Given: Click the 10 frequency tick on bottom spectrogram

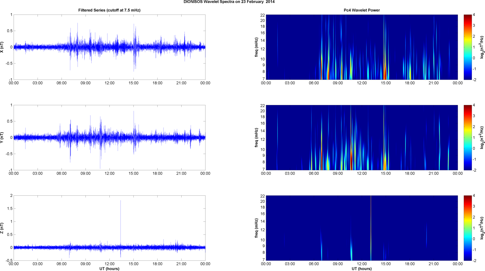Looking at the screenshot, I should click(x=263, y=240).
